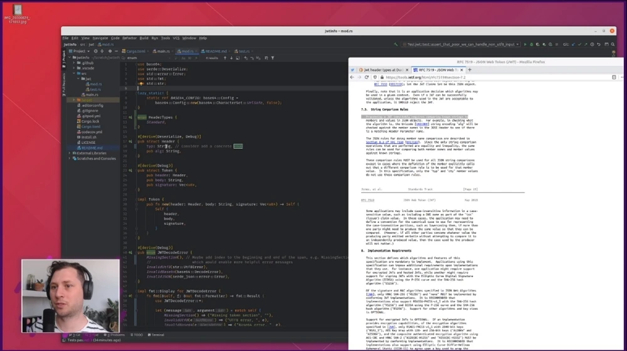Screen dimensions: 627x351
Task: Open Project view dropdown
Action: click(x=79, y=51)
